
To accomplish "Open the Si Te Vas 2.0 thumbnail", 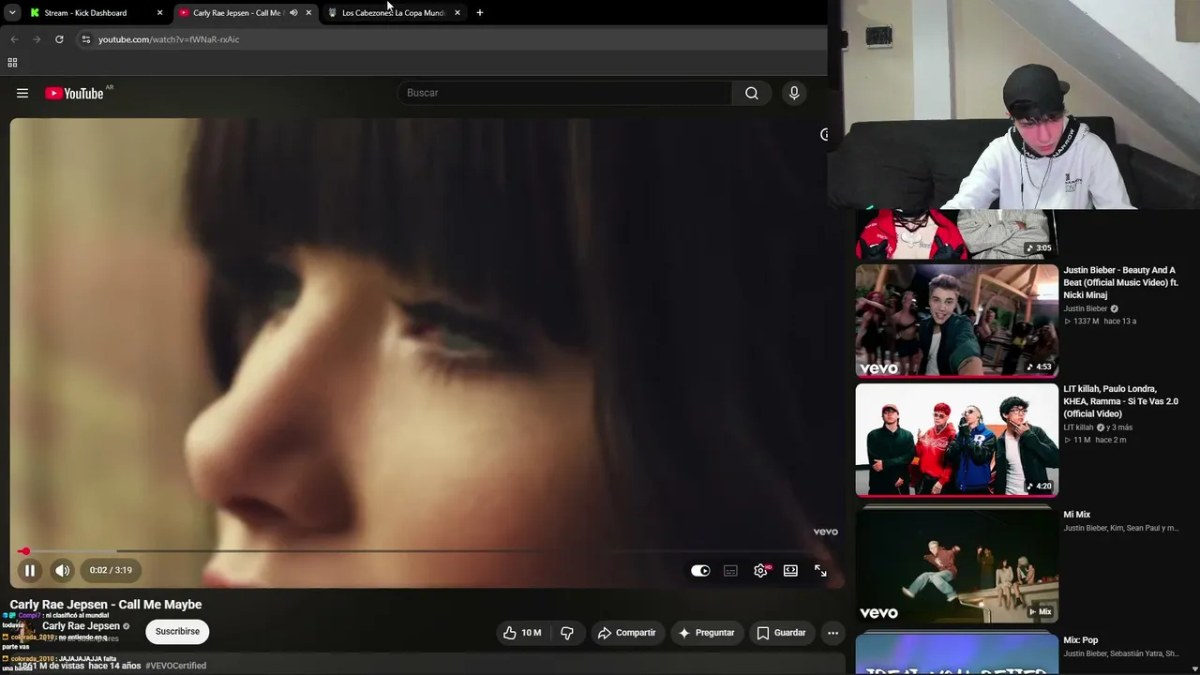I will click(956, 440).
